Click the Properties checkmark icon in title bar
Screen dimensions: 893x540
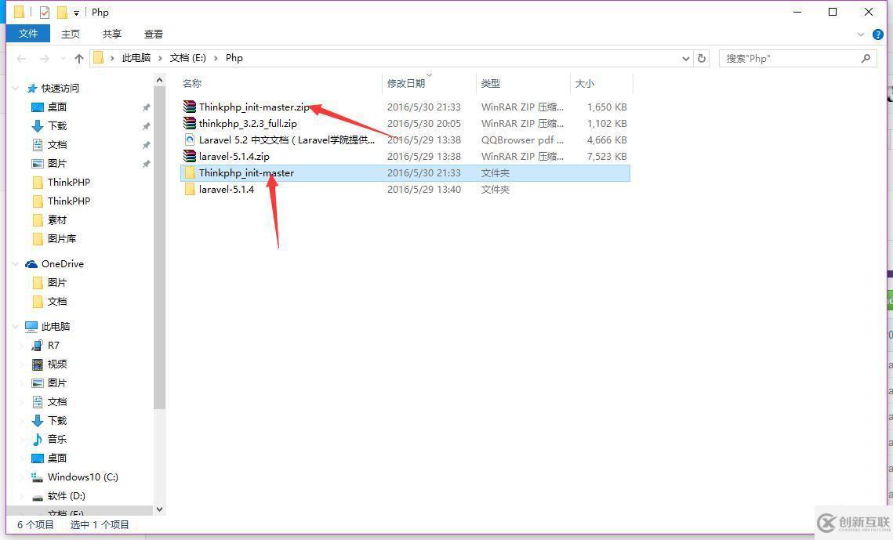coord(45,12)
